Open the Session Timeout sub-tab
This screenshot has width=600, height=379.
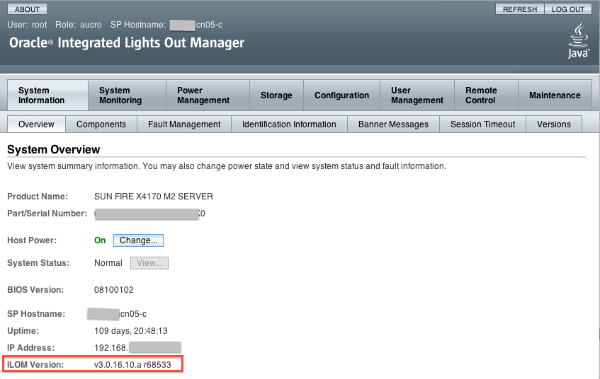pos(482,124)
